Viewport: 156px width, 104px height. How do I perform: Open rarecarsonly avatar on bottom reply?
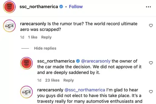pos(27,92)
